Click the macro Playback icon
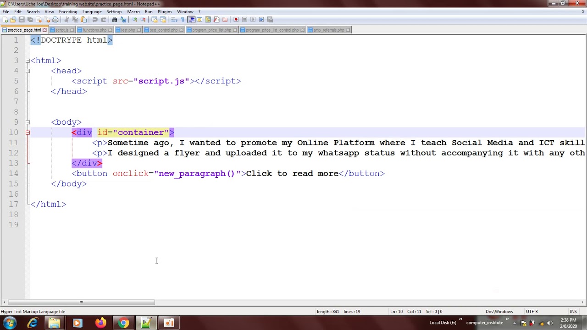 (x=253, y=19)
